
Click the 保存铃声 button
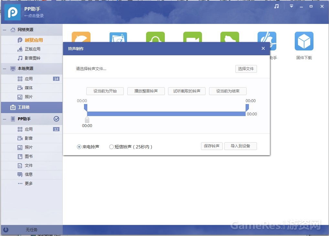(212, 146)
